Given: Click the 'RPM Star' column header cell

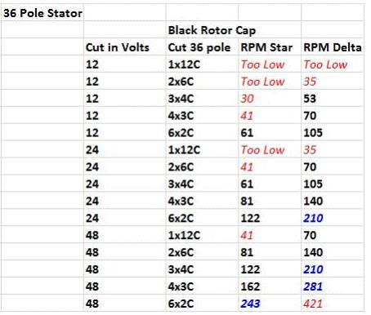Looking at the screenshot, I should pyautogui.click(x=270, y=47).
